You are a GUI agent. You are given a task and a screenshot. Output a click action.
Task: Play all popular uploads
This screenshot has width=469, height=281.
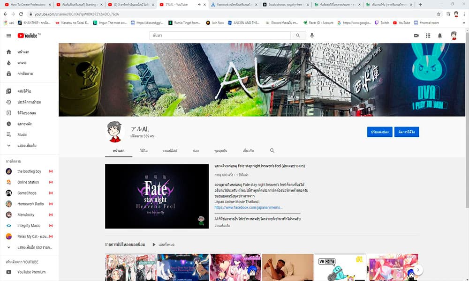[163, 244]
